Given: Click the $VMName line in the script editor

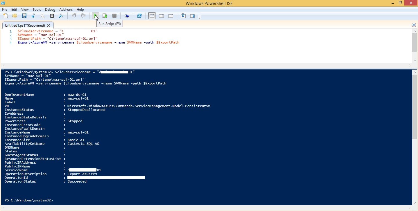Looking at the screenshot, I should pos(41,35).
